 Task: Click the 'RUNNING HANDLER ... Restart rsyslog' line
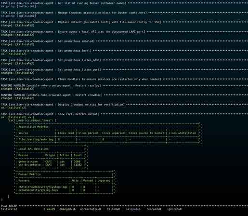[x=124, y=85]
